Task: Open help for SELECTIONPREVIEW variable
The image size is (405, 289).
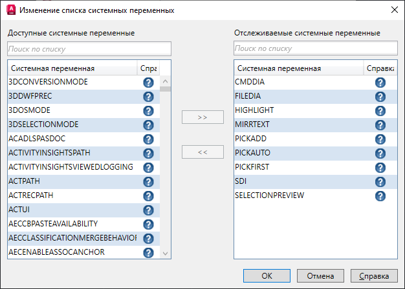Action: pyautogui.click(x=380, y=196)
